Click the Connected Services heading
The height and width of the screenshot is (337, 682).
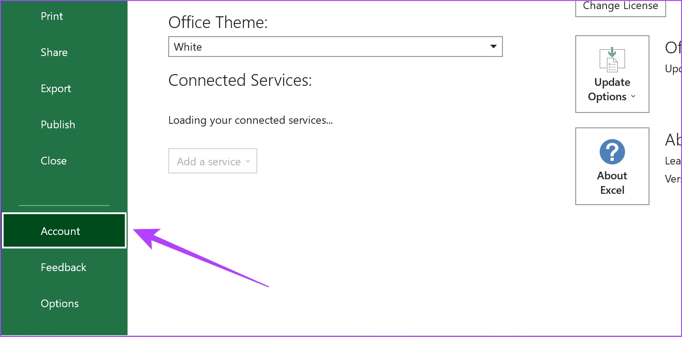click(x=240, y=80)
